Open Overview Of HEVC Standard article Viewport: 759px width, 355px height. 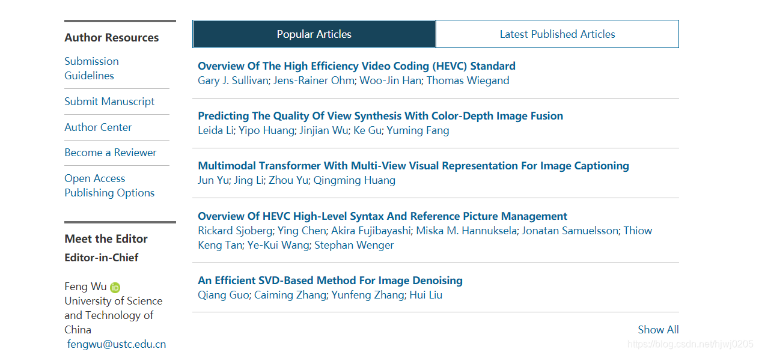tap(356, 66)
